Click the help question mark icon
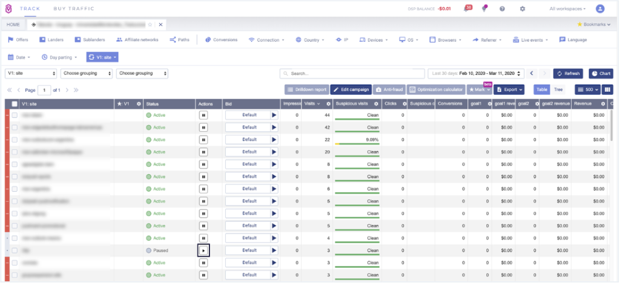This screenshot has height=283, width=620. [502, 8]
